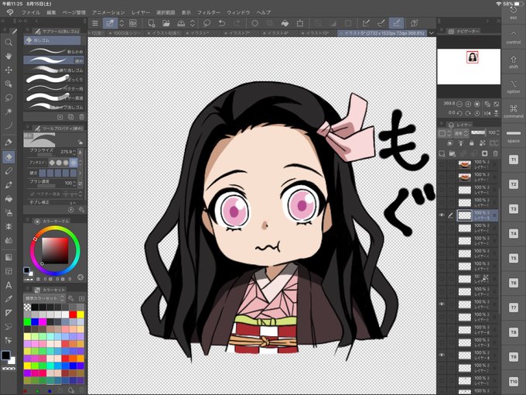Screen dimensions: 526x395
Task: Open the アニメーション menu
Action: tap(108, 12)
